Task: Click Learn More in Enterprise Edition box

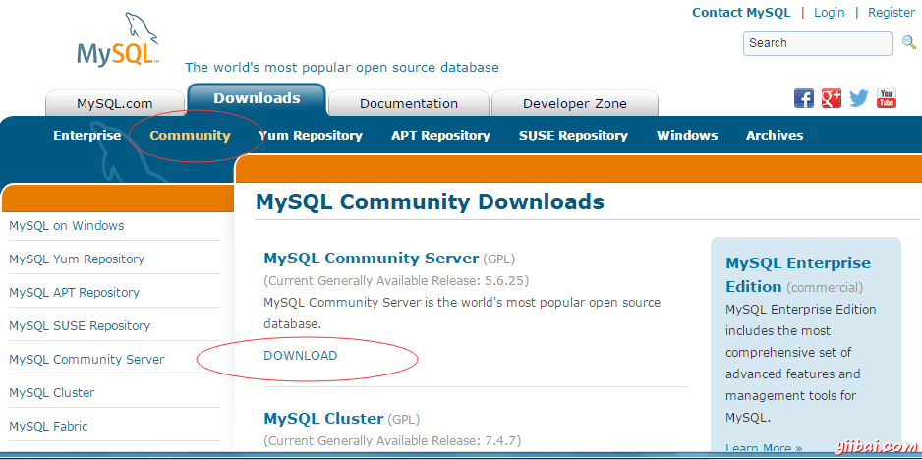Action: click(x=763, y=448)
